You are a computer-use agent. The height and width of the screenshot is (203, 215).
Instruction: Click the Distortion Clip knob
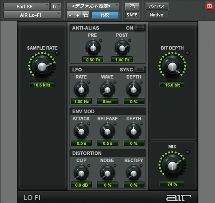click(81, 173)
